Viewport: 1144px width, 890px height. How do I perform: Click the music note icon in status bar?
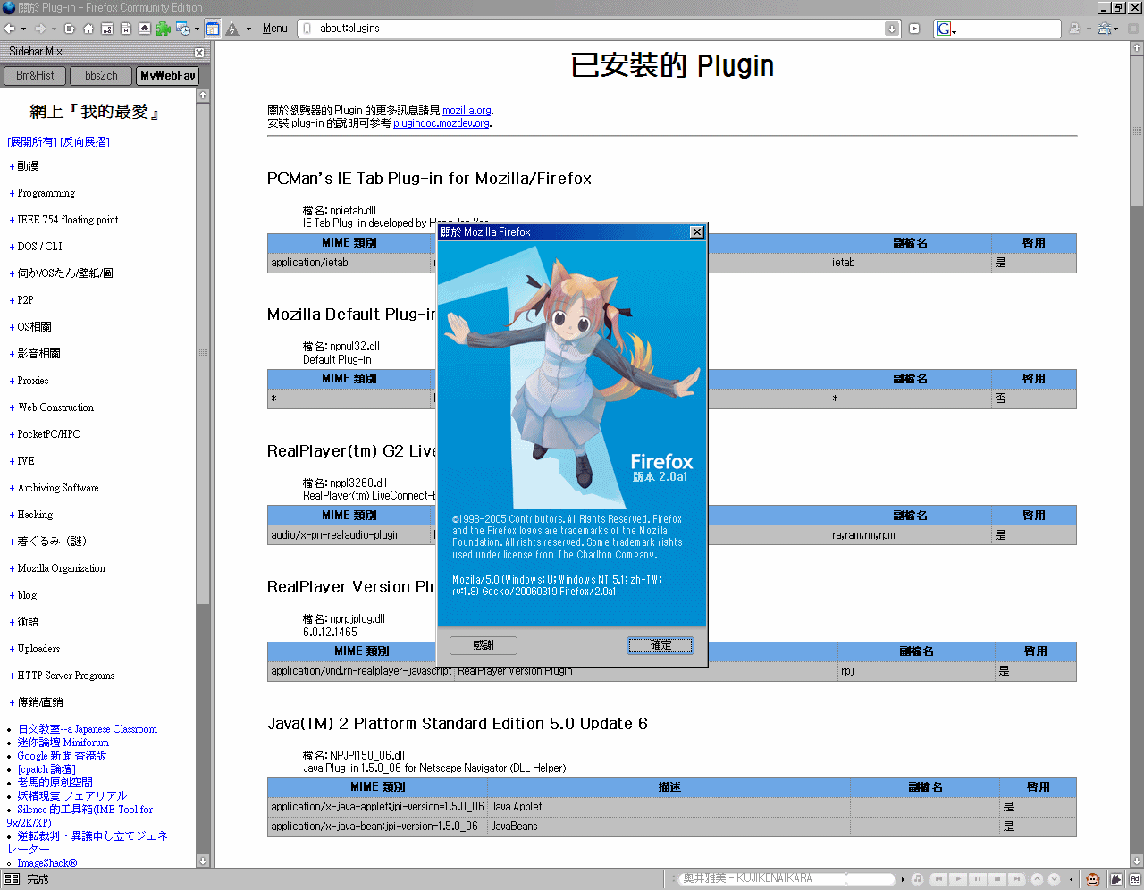click(x=917, y=879)
